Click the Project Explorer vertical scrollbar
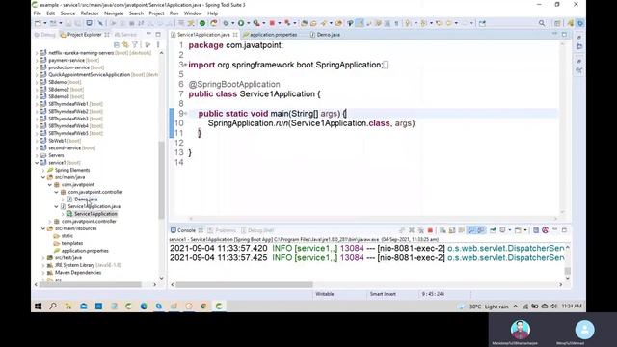The width and height of the screenshot is (617, 347). pos(161,180)
